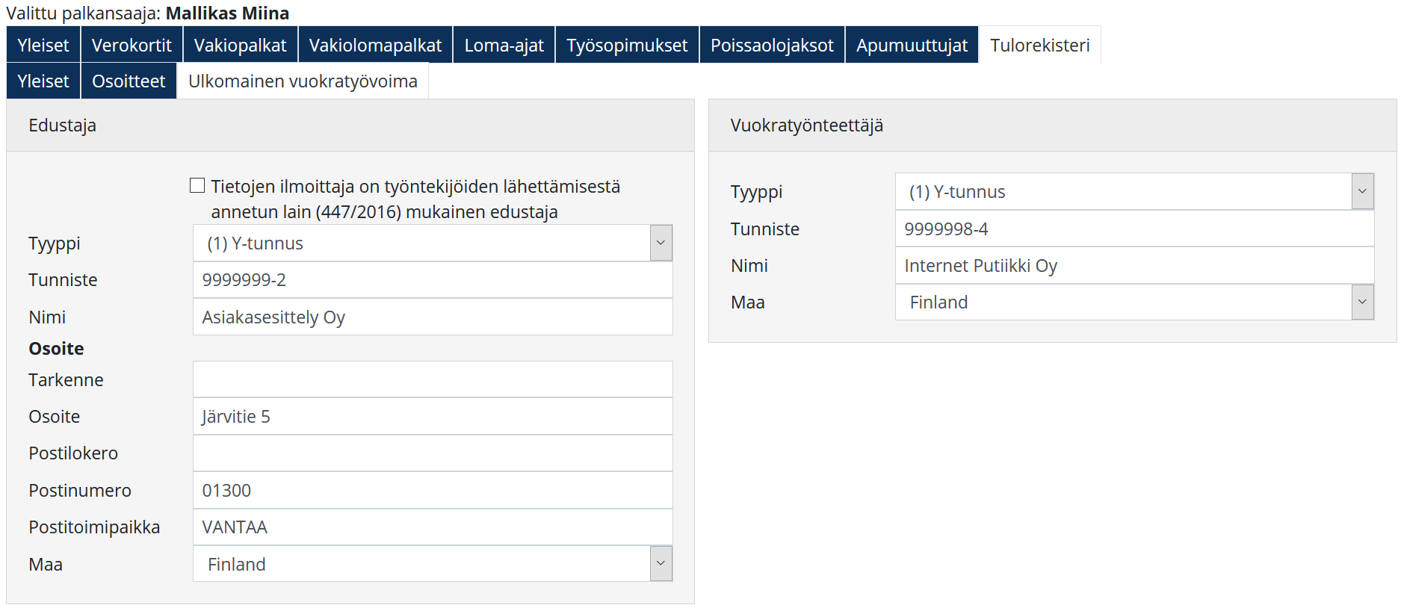Viewport: 1401px width, 605px height.
Task: Click the Edustaja Tunniste field with 9999999-2
Action: click(x=432, y=280)
